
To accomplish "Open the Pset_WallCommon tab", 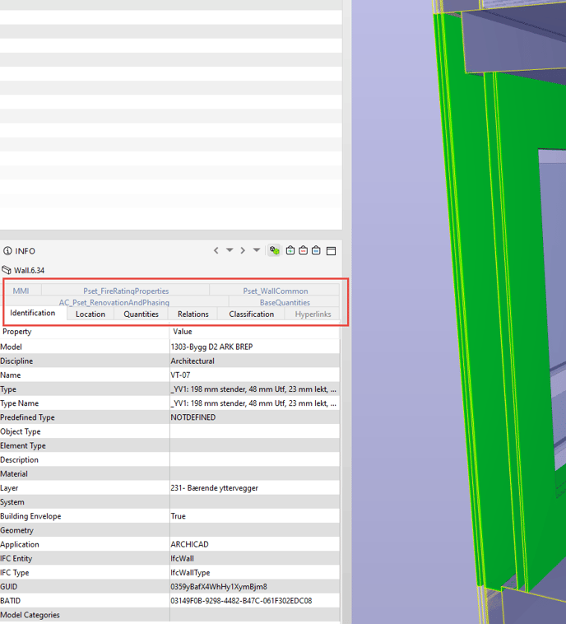I will point(276,291).
